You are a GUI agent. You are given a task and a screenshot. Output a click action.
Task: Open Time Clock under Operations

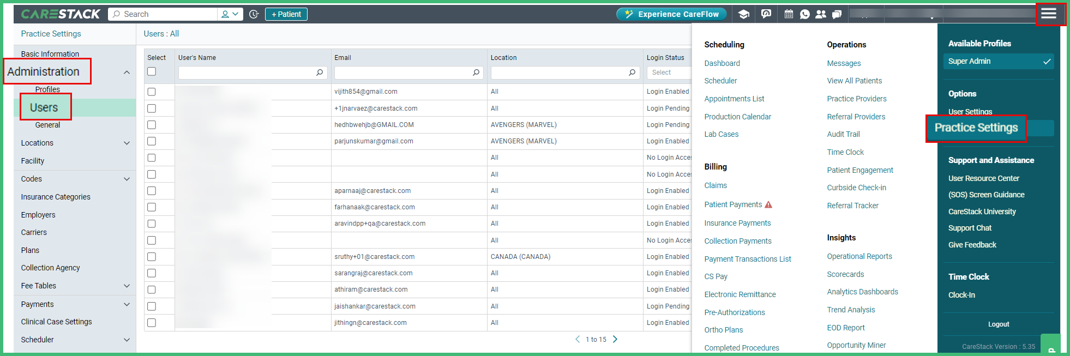(x=845, y=152)
